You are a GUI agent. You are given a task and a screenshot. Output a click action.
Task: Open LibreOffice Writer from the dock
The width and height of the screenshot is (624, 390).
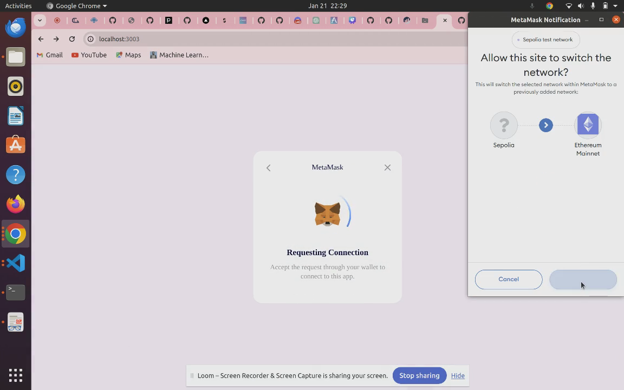(16, 116)
